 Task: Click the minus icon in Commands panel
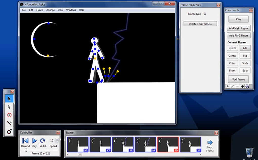click(237, 86)
